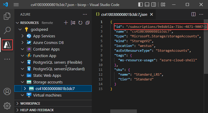Click the Container Apps icon
This screenshot has width=208, height=113.
29,49
